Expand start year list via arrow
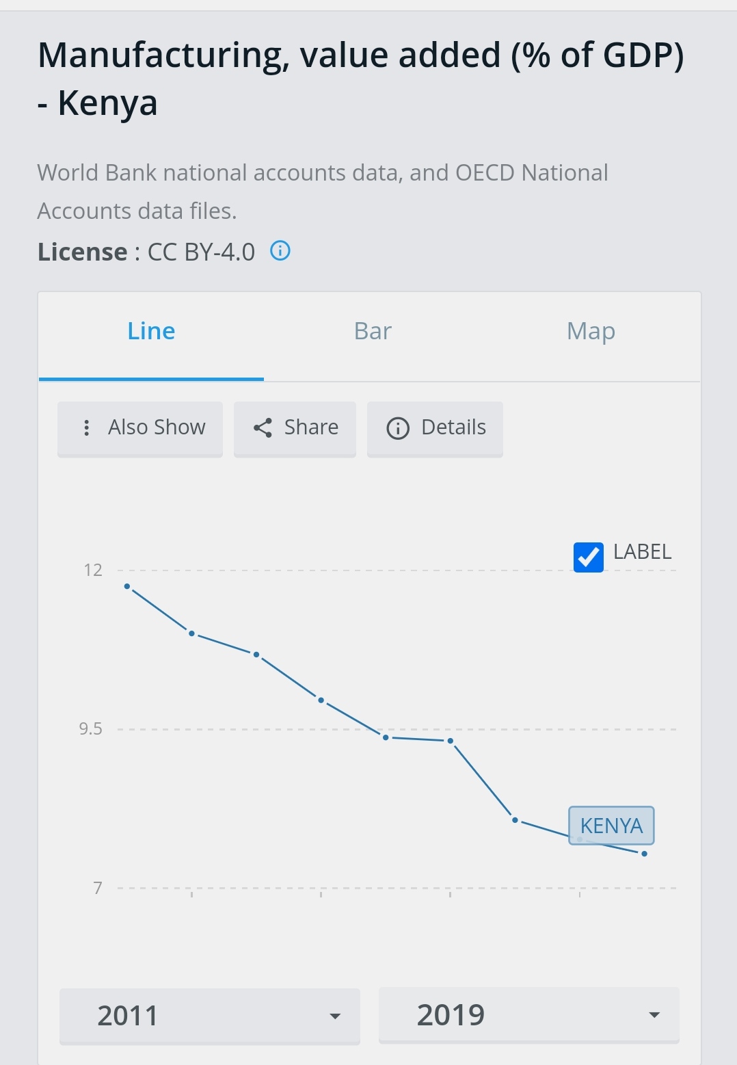 pos(335,1016)
